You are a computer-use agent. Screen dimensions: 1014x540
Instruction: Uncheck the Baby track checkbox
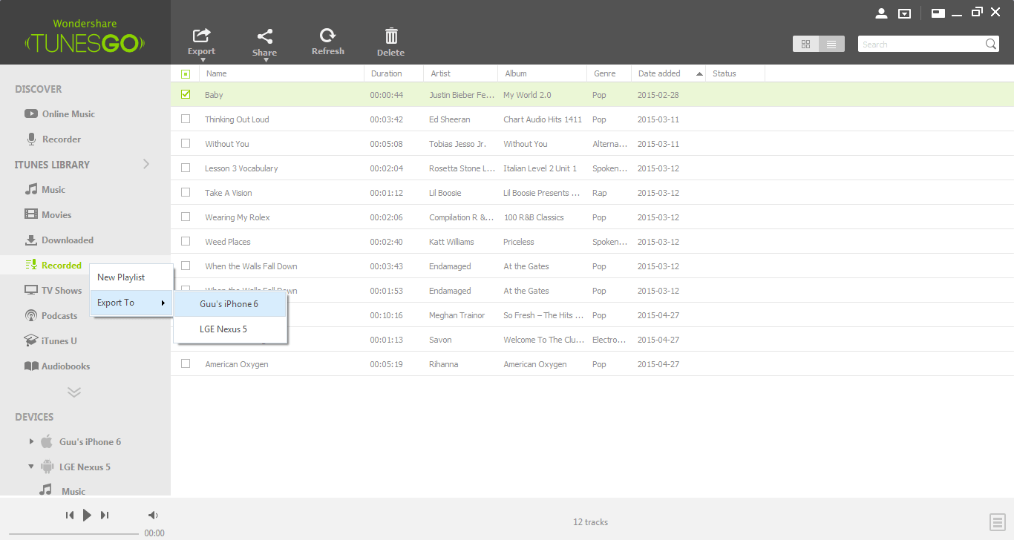[x=186, y=94]
